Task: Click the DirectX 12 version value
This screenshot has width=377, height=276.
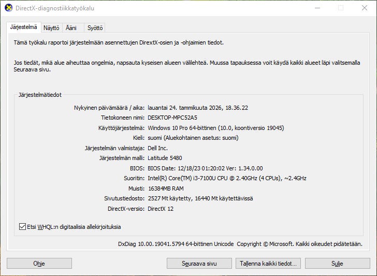Action: (x=161, y=209)
